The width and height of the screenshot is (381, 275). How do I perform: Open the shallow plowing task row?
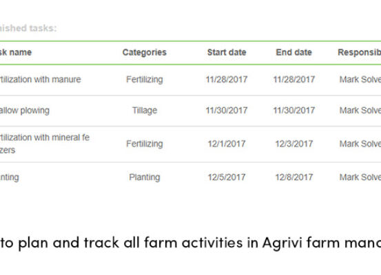point(25,111)
